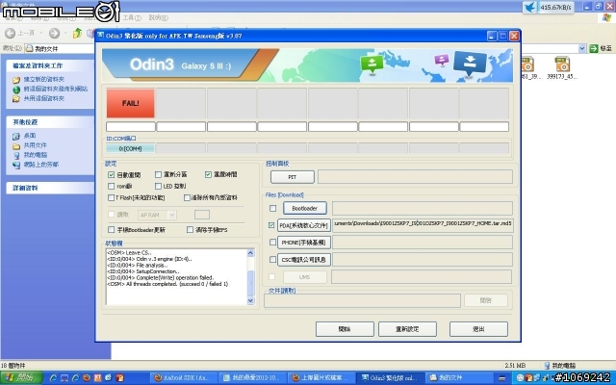
Task: Switch to the 我的文件 taskbar window
Action: click(x=458, y=378)
